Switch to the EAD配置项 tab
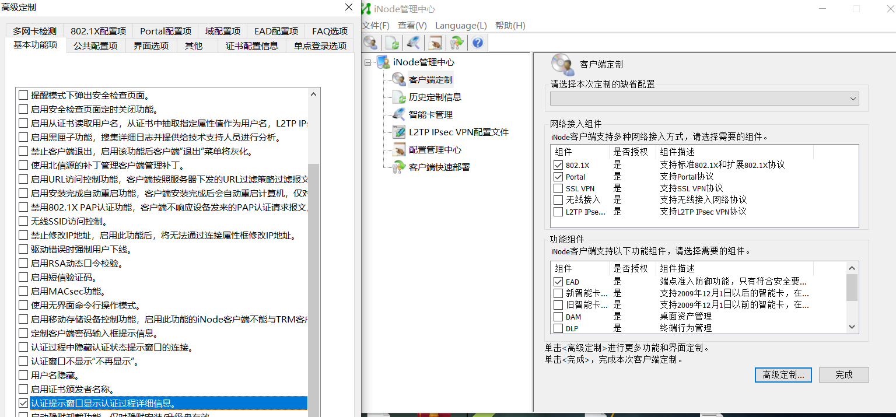This screenshot has width=896, height=417. click(276, 31)
